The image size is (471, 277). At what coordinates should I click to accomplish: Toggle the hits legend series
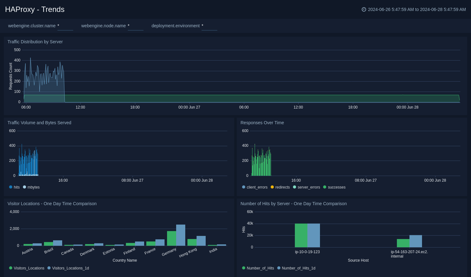14,187
